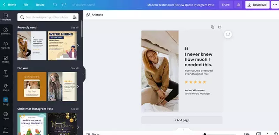
Task: See all Christmas Instagram Post templates
Action: 75,109
